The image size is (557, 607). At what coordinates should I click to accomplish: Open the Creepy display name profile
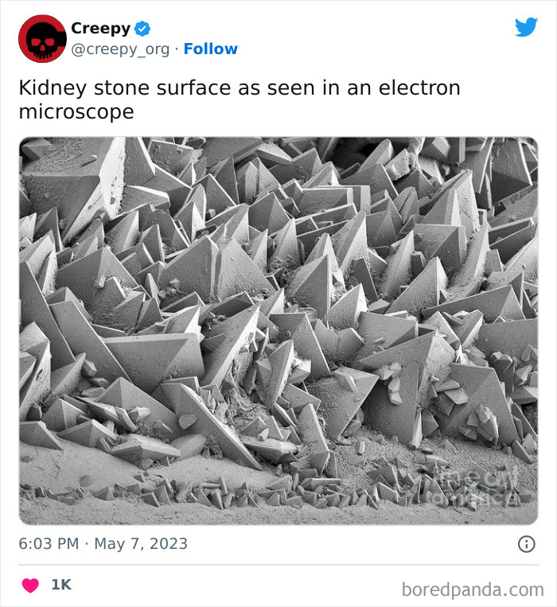(100, 29)
